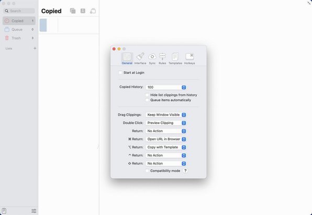This screenshot has width=312, height=215.
Task: Expand the Shift Return action dropdown
Action: point(166,164)
